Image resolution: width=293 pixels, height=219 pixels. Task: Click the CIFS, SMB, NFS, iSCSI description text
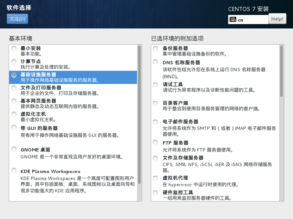click(x=217, y=167)
